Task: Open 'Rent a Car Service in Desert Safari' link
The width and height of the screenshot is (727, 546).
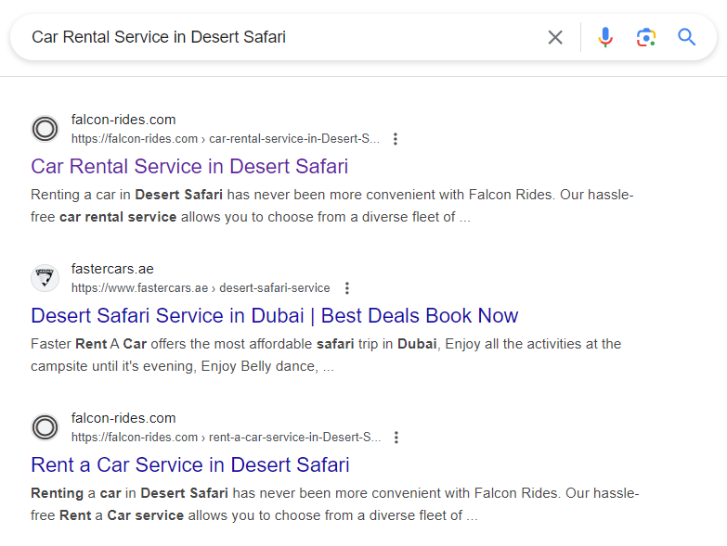Action: point(189,465)
